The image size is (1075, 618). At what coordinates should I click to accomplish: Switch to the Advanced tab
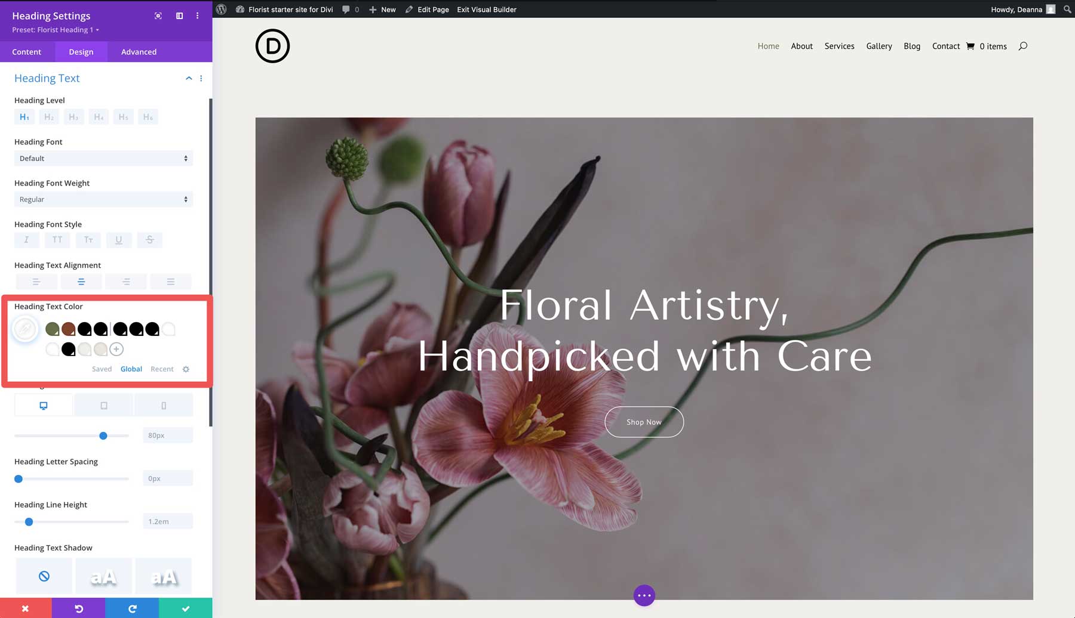point(138,52)
